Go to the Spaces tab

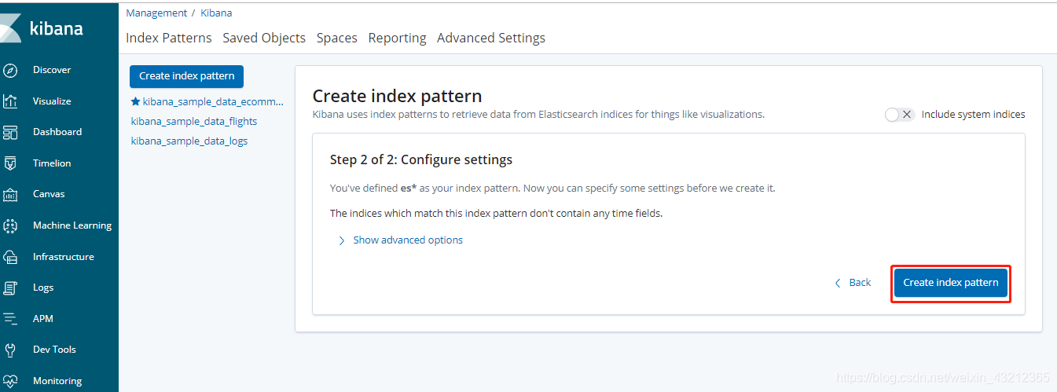[x=336, y=38]
